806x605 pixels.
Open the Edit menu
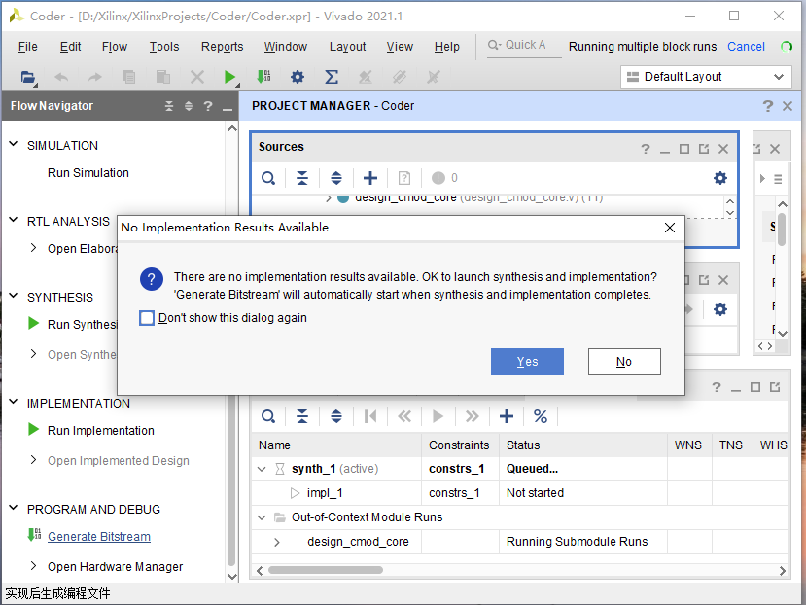coord(70,47)
